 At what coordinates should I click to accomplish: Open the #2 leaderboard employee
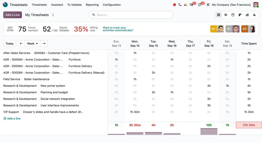pos(232,29)
